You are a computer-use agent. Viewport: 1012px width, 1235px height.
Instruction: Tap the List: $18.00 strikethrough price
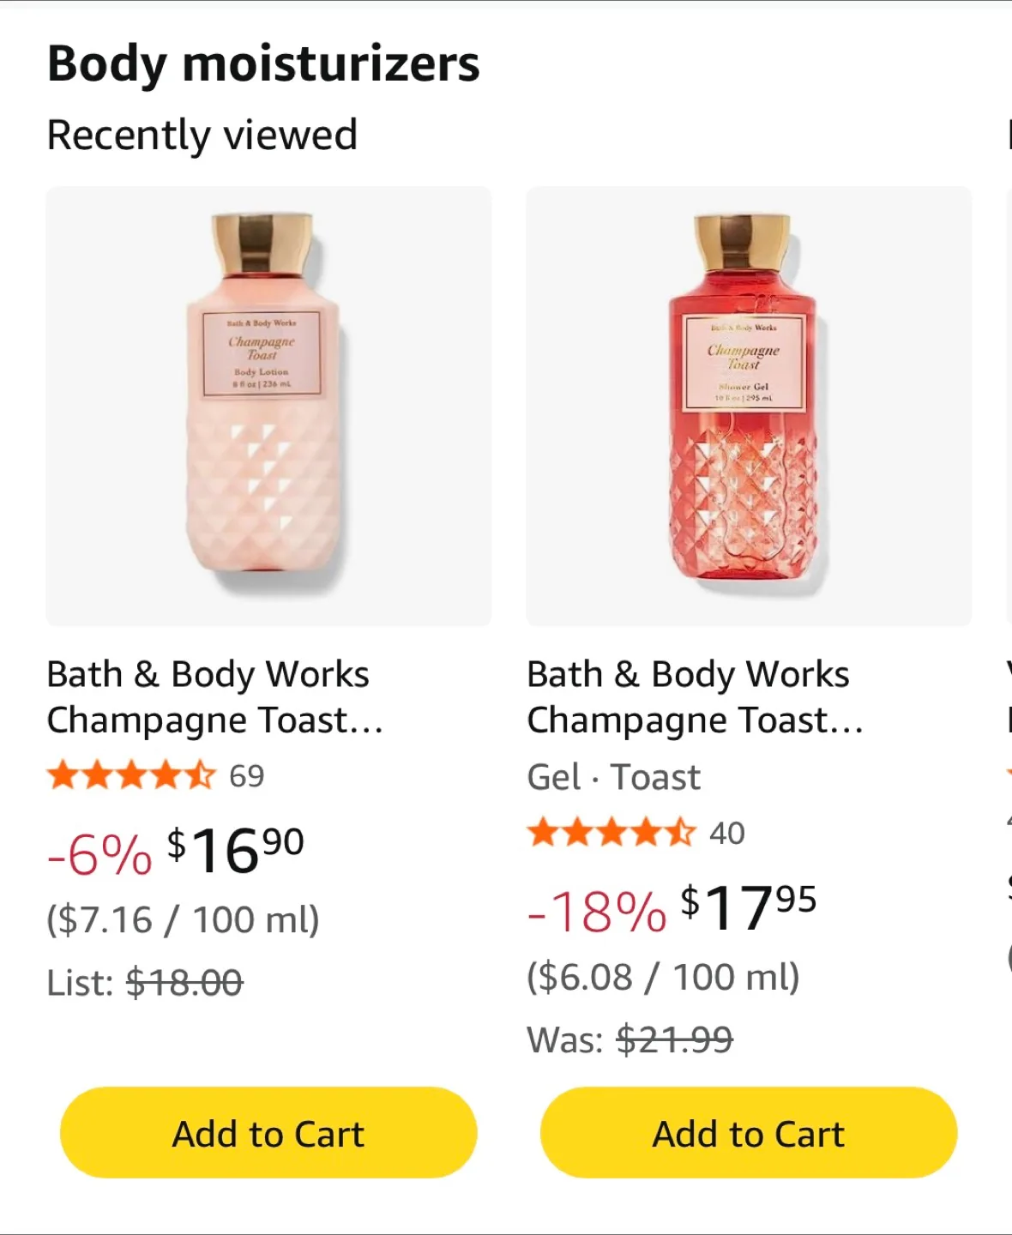pyautogui.click(x=145, y=983)
